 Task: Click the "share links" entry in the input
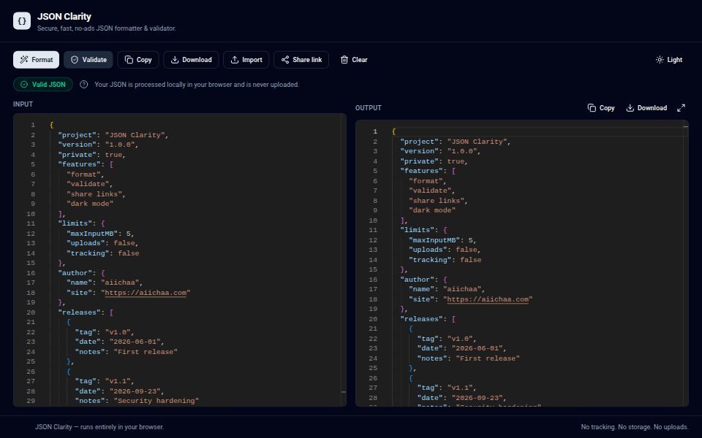[97, 194]
